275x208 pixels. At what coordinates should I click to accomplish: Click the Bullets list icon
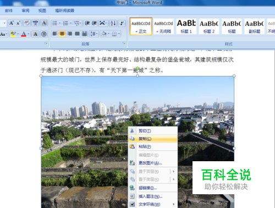[x=55, y=23]
